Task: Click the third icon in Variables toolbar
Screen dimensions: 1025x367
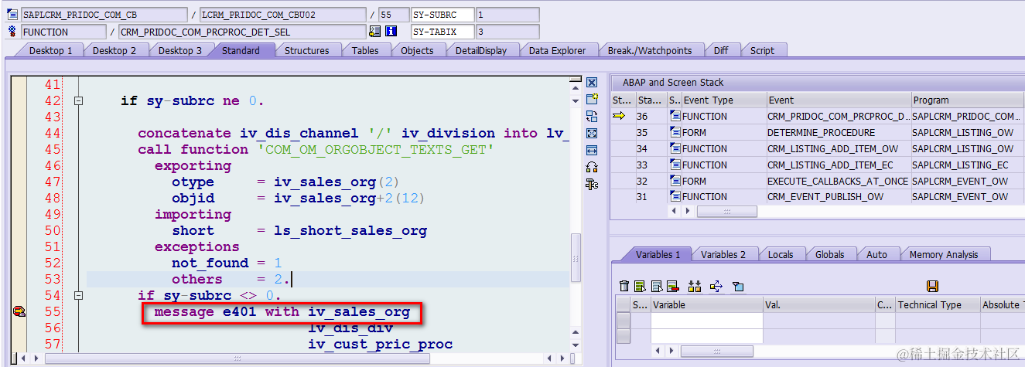Action: pos(656,286)
